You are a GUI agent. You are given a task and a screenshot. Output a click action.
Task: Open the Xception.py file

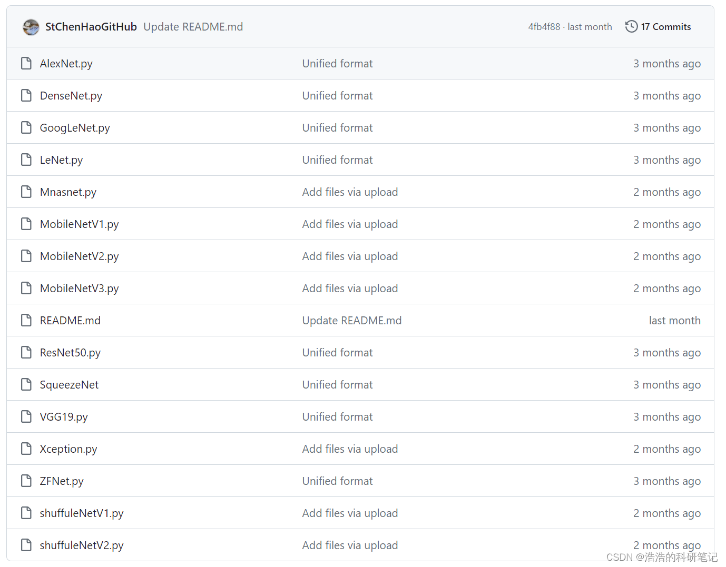[68, 449]
